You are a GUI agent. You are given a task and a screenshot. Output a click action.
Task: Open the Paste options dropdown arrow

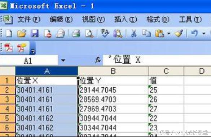pos(169,33)
